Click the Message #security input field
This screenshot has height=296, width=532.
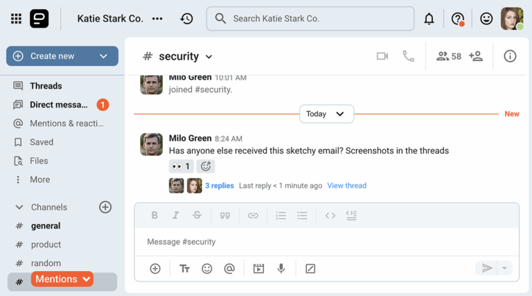(x=326, y=242)
